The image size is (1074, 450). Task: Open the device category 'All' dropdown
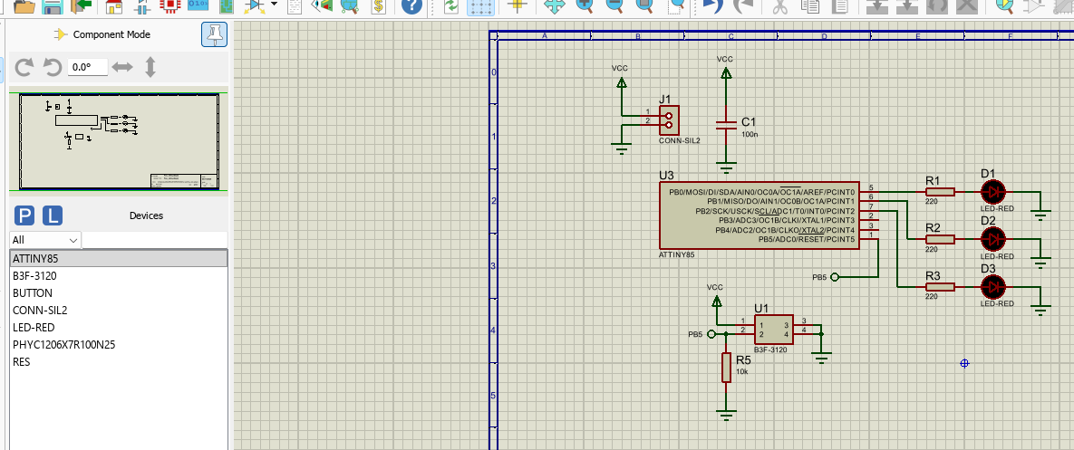45,240
